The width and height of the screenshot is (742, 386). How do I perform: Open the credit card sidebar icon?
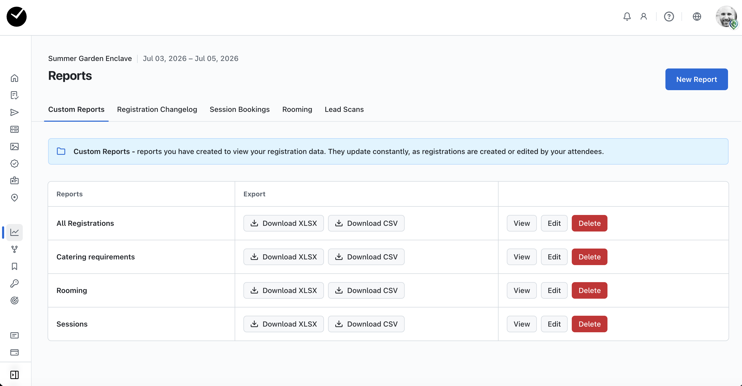(x=14, y=352)
